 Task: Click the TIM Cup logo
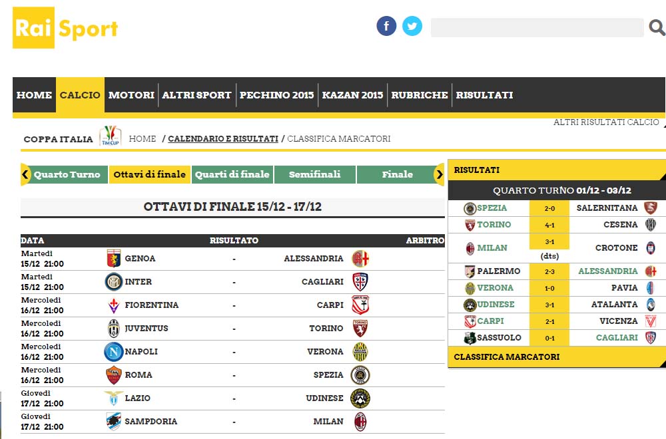pos(110,136)
